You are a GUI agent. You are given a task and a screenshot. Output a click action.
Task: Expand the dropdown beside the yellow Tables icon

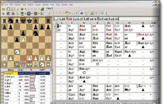coord(76,13)
